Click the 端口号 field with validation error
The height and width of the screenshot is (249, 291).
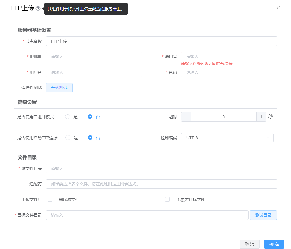(x=229, y=57)
